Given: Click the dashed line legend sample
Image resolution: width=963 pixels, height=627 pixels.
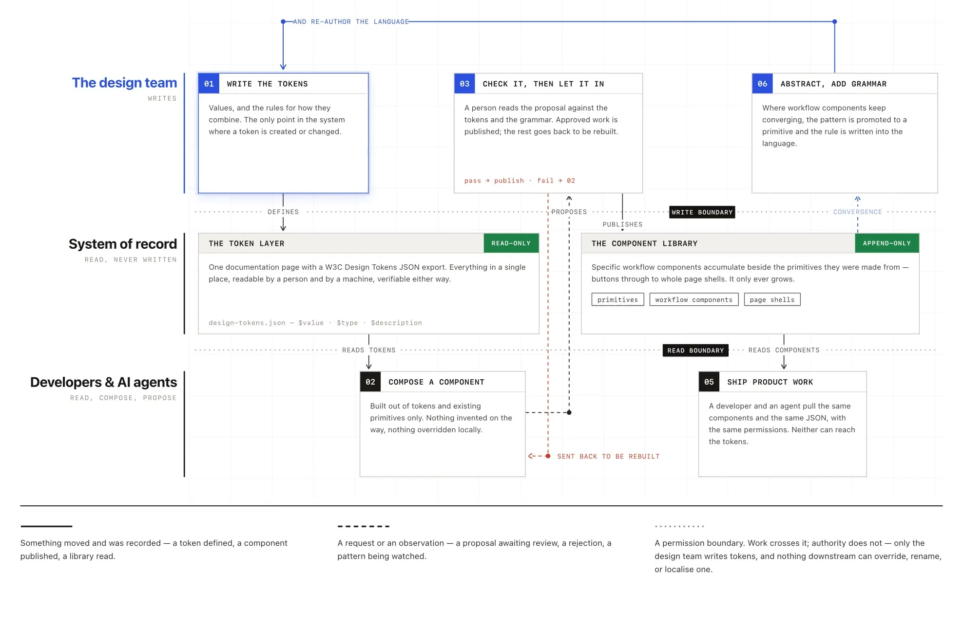Looking at the screenshot, I should pos(364,526).
